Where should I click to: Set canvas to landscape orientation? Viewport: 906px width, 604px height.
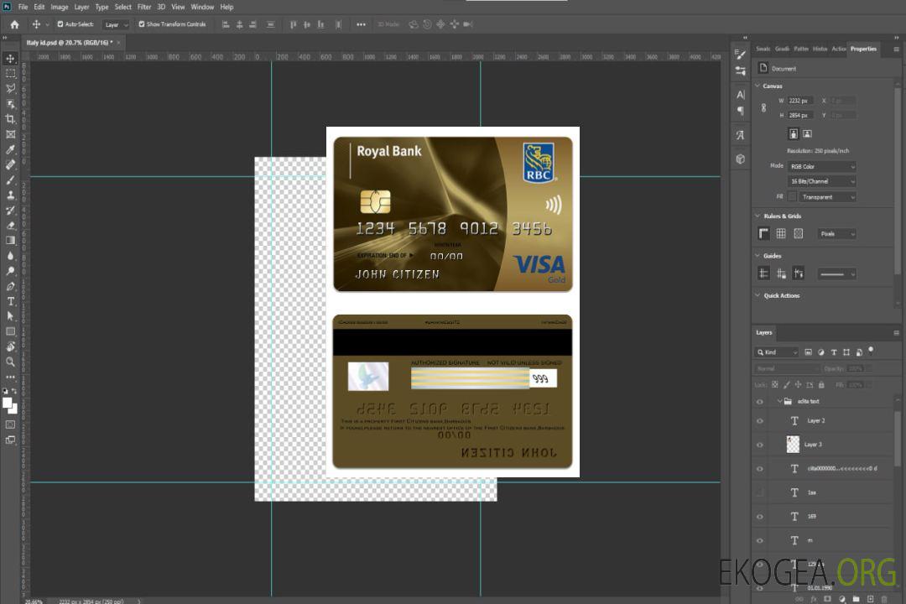[x=807, y=134]
